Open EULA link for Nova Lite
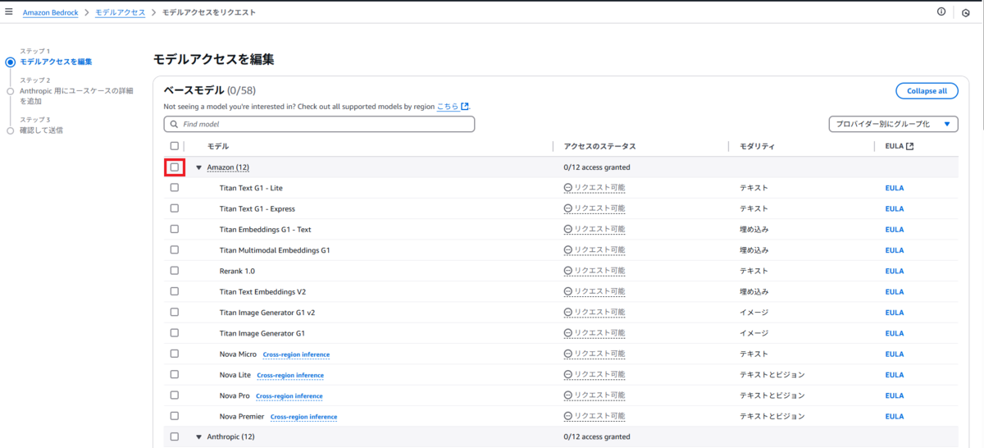Image resolution: width=984 pixels, height=448 pixels. click(x=894, y=374)
